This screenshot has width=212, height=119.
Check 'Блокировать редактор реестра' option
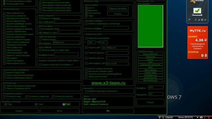pos(40,5)
